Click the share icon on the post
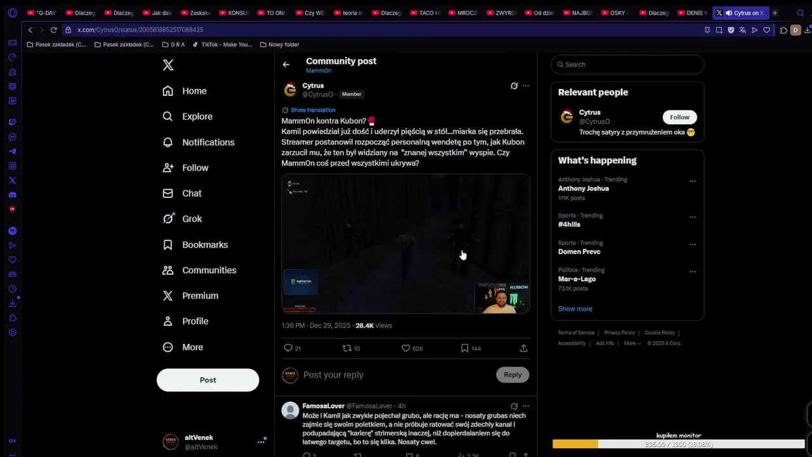Viewport: 812px width, 457px height. [523, 348]
